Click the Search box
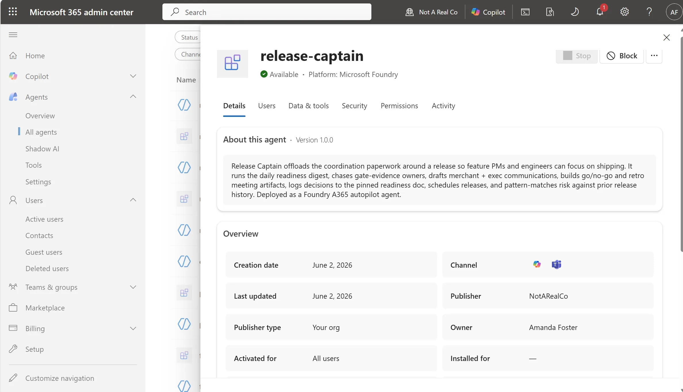Viewport: 683px width, 392px height. coord(267,12)
